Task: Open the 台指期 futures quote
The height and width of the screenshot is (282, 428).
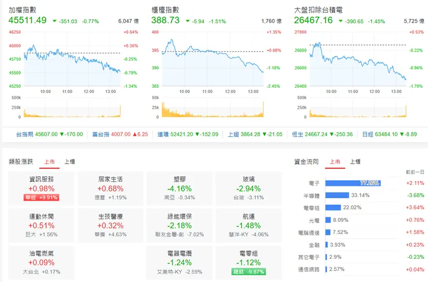Action: [49, 134]
